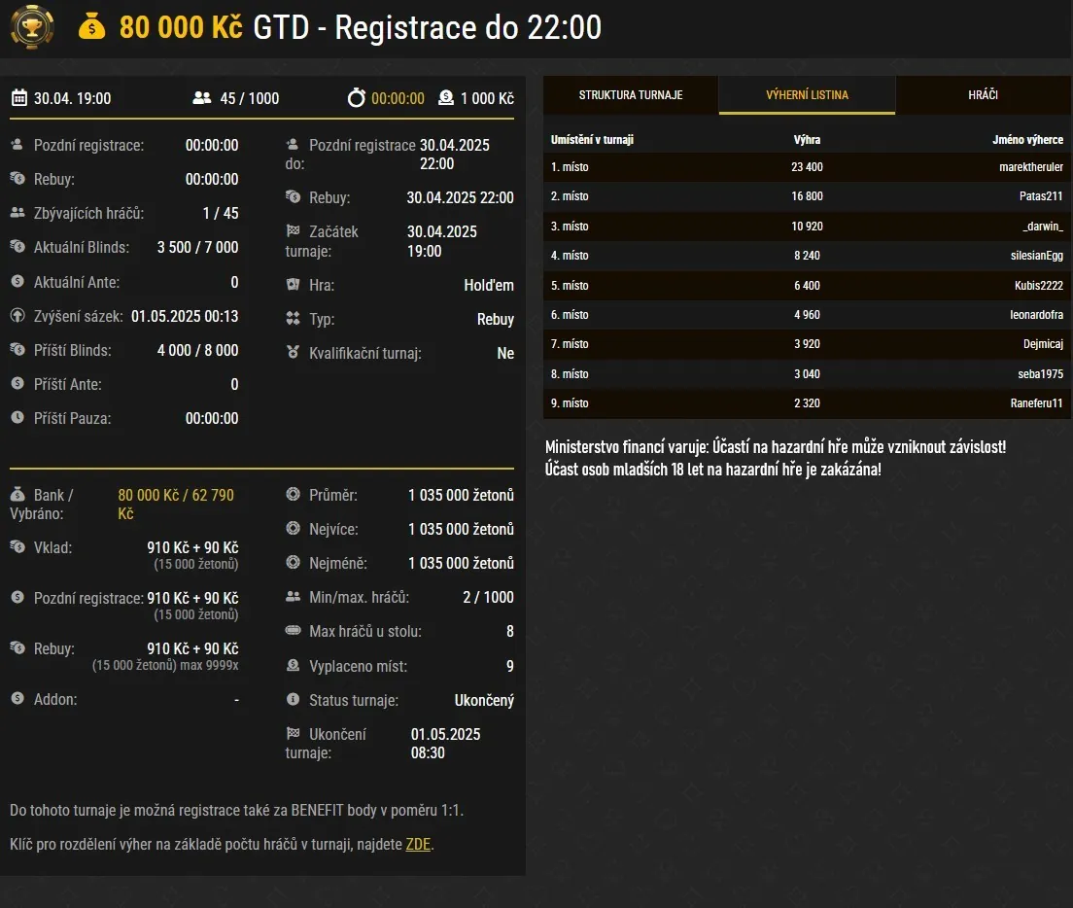1073x908 pixels.
Task: Select the VÝHERNÍ LISTINA tab
Action: 807,94
